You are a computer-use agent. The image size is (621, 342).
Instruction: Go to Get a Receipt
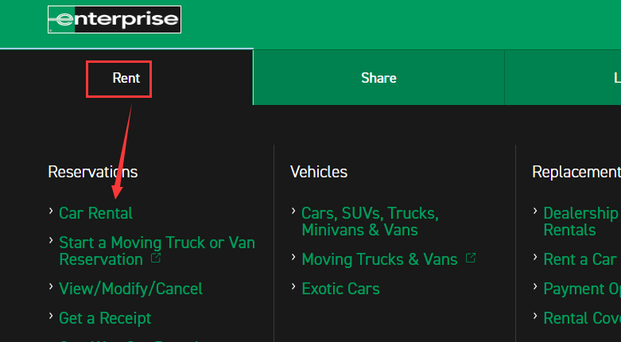[x=105, y=318]
